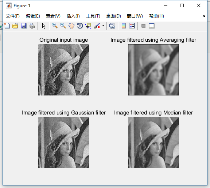210x188 pixels.
Task: Select the Zoom In magnifier tool
Action: click(x=55, y=26)
